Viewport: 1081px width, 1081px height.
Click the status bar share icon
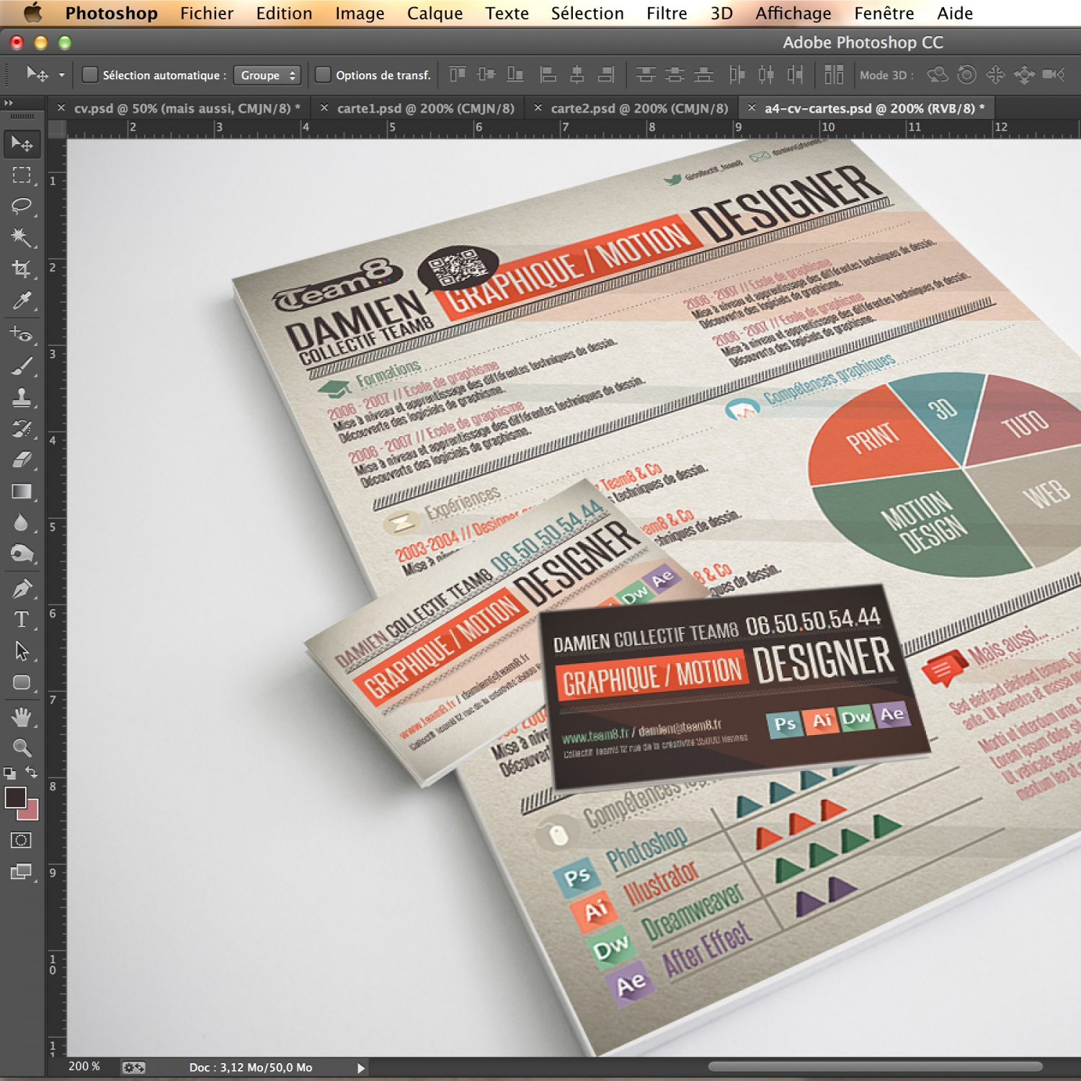(x=133, y=1067)
